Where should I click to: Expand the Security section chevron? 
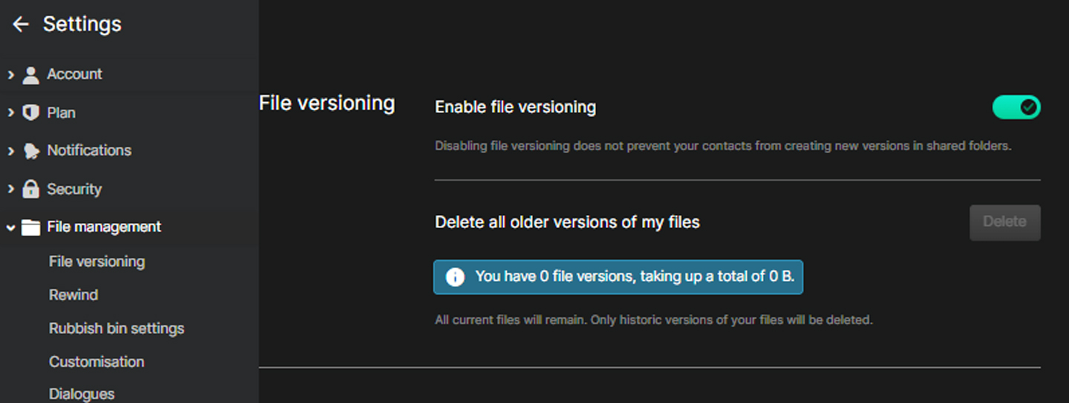point(10,189)
